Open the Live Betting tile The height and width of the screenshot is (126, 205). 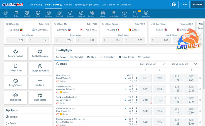(16, 98)
